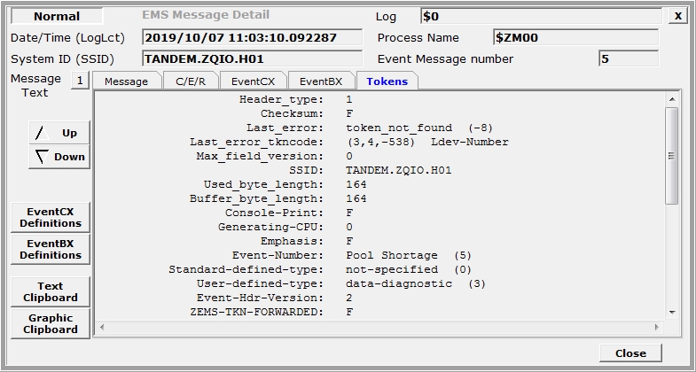
Task: Click the vertical scrollbar down arrow
Action: [671, 312]
